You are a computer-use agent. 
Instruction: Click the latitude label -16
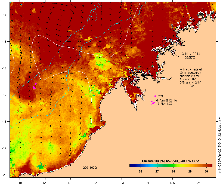click(4, 68)
